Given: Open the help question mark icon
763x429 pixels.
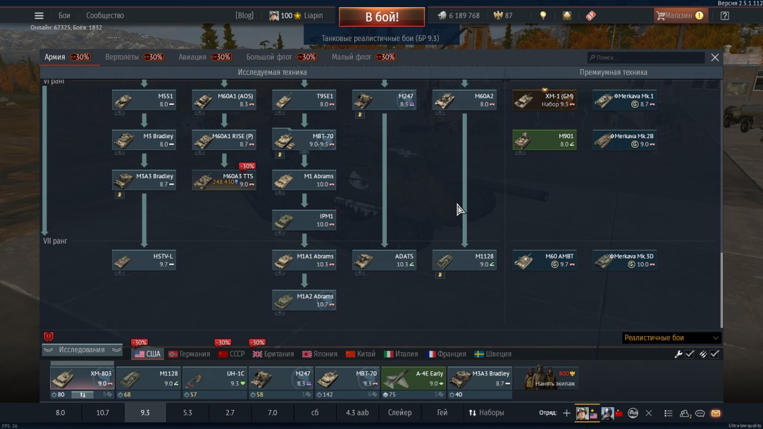Looking at the screenshot, I should [725, 16].
